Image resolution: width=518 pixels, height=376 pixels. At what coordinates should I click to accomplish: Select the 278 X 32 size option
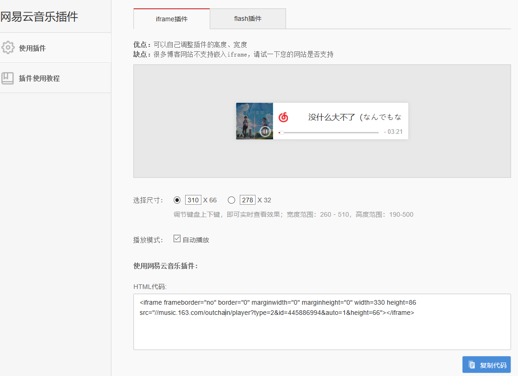tap(231, 200)
